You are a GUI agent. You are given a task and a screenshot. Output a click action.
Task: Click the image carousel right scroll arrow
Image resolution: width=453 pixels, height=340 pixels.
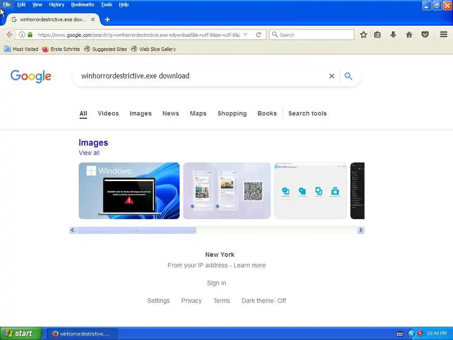361,230
